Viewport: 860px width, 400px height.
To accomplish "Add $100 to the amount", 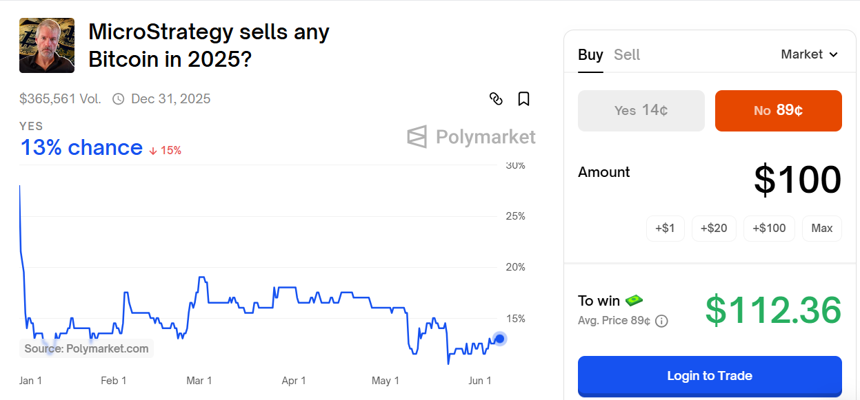I will pos(769,229).
